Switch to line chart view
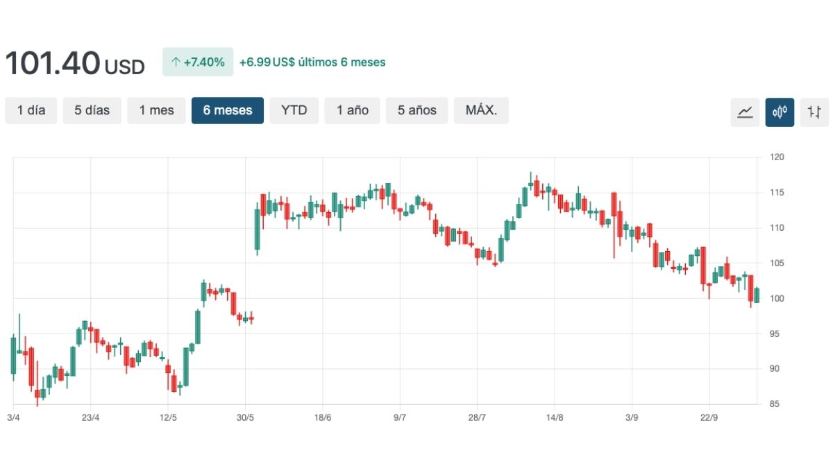Viewport: 833px width, 468px height. [745, 112]
